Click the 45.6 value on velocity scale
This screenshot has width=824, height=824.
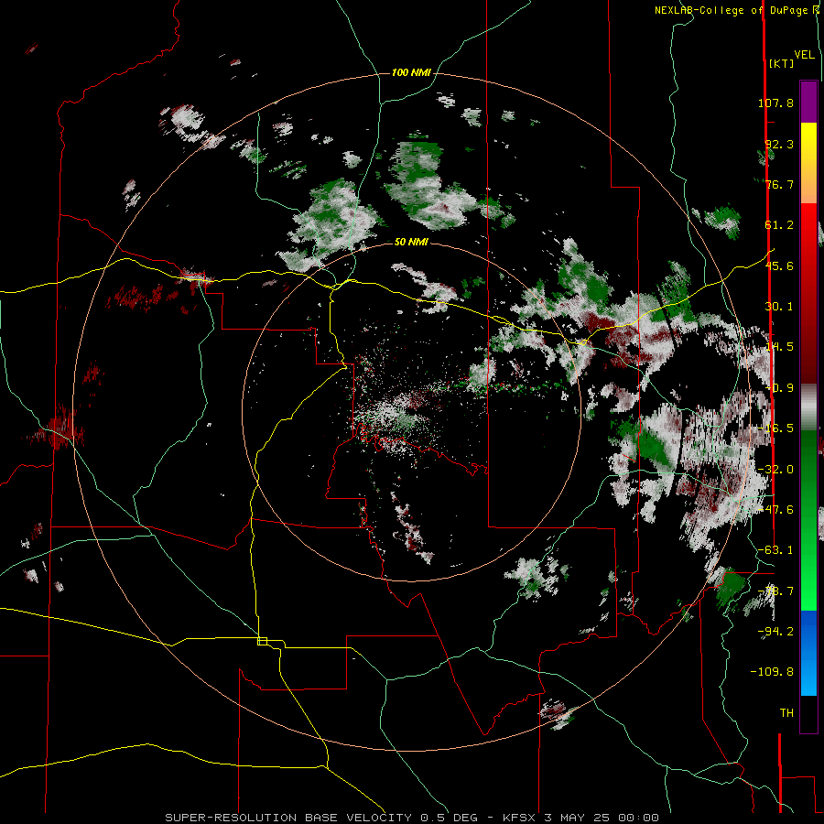[x=779, y=266]
